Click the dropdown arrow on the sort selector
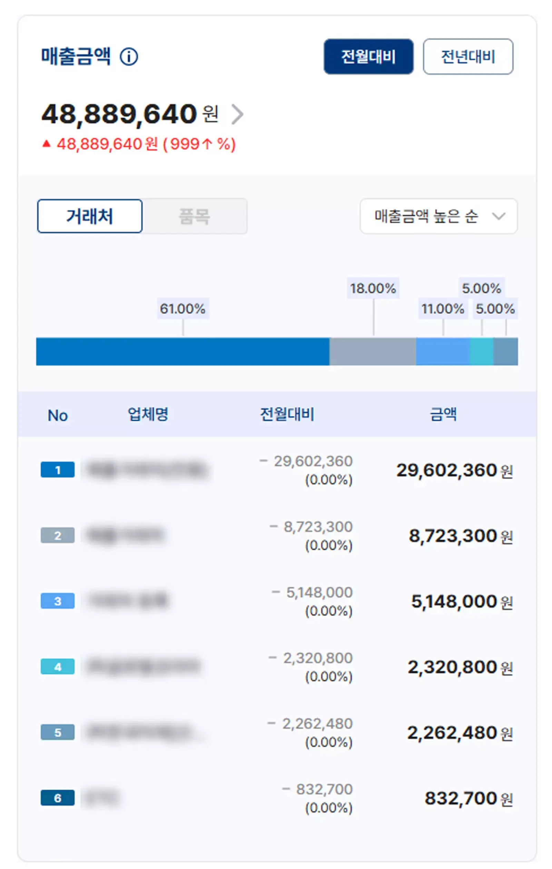552x869 pixels. click(x=500, y=216)
